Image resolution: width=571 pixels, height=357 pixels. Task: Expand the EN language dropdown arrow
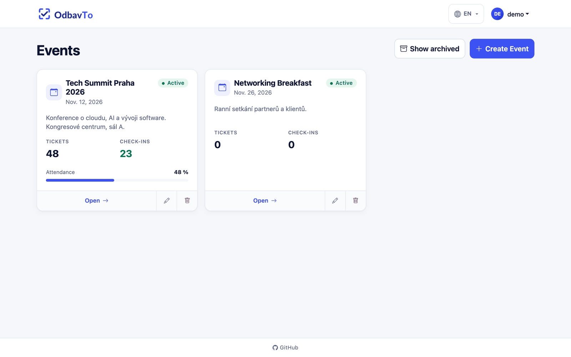[x=477, y=14]
